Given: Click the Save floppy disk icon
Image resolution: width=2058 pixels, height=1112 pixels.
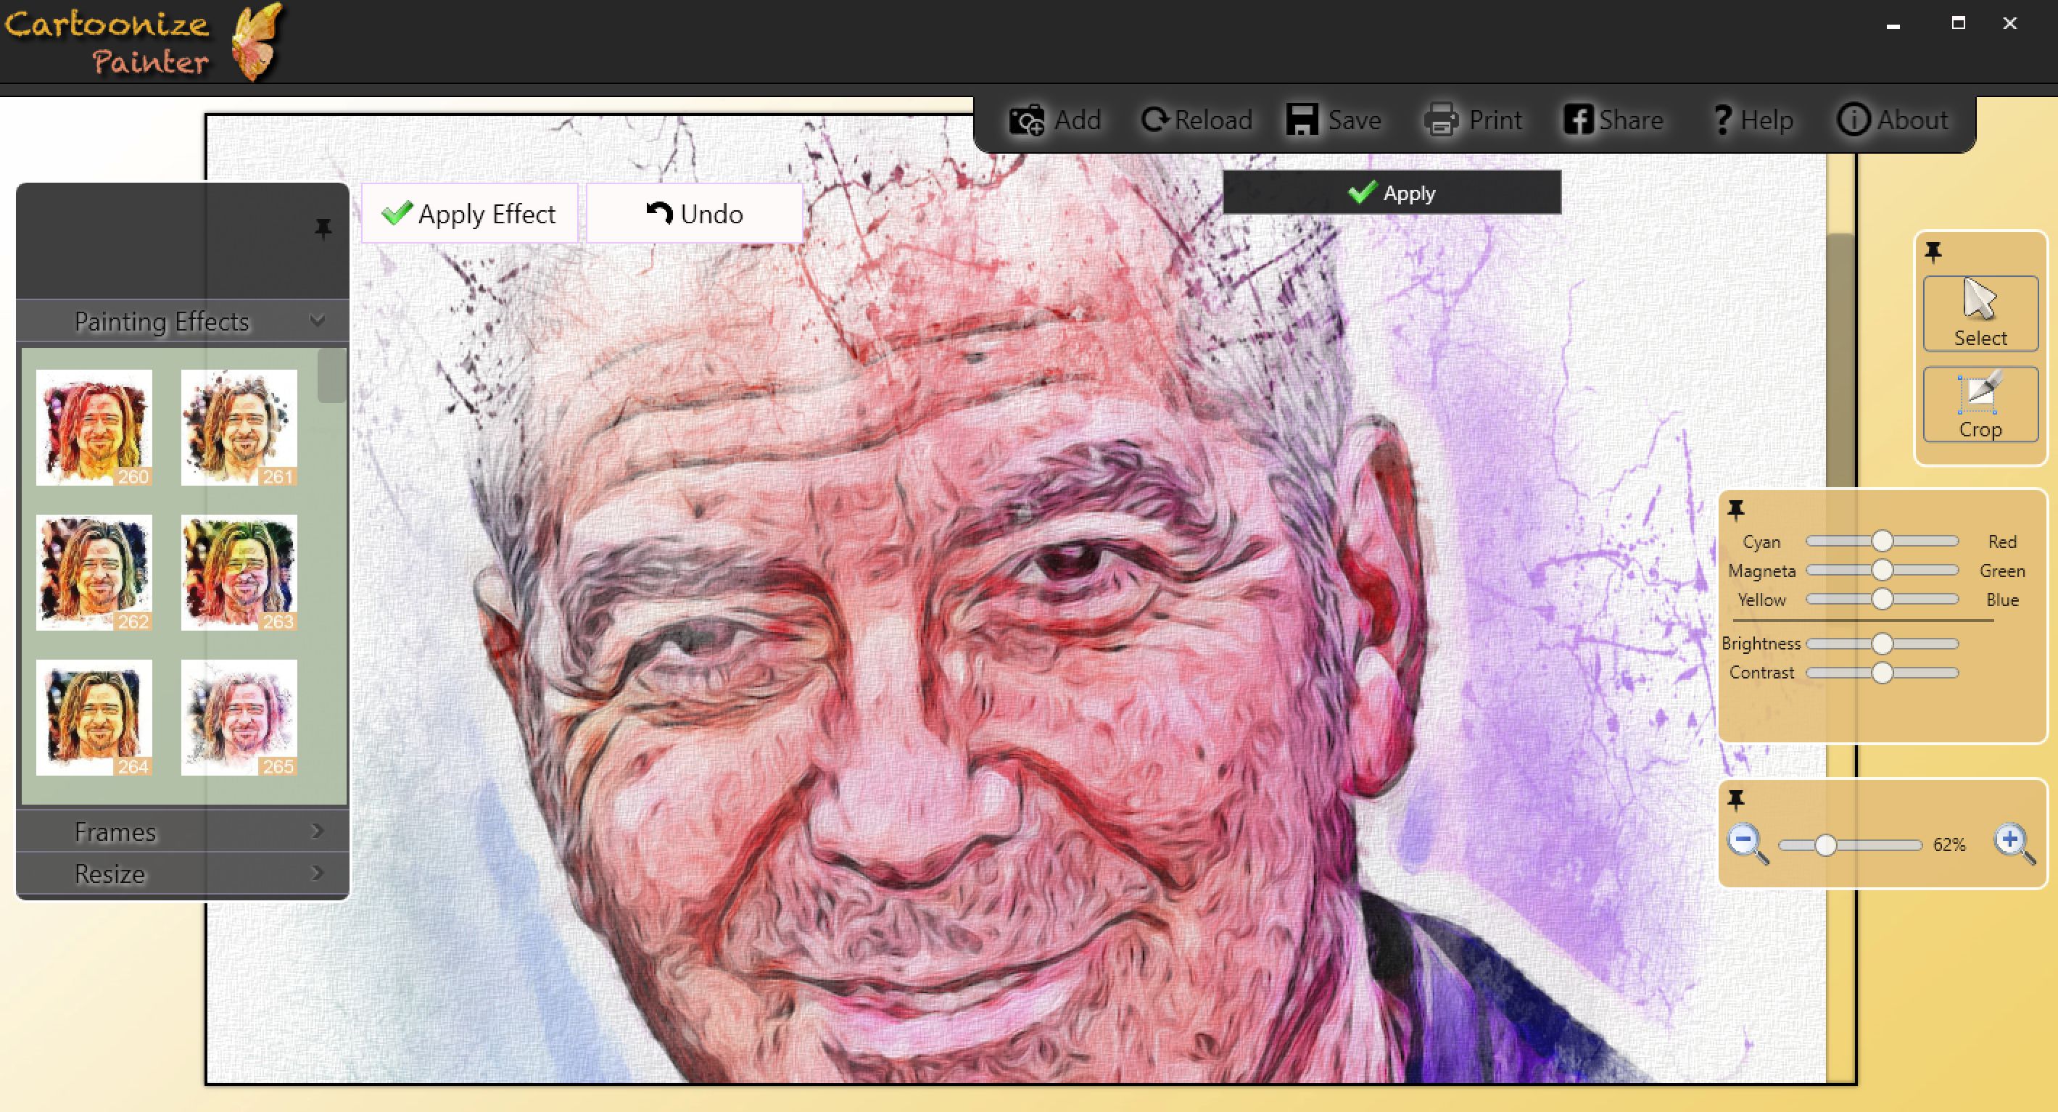Looking at the screenshot, I should click(x=1302, y=120).
